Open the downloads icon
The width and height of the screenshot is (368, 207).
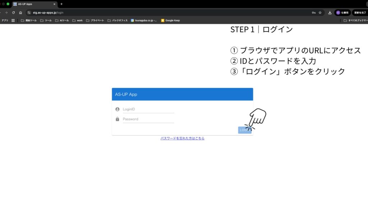(330, 13)
